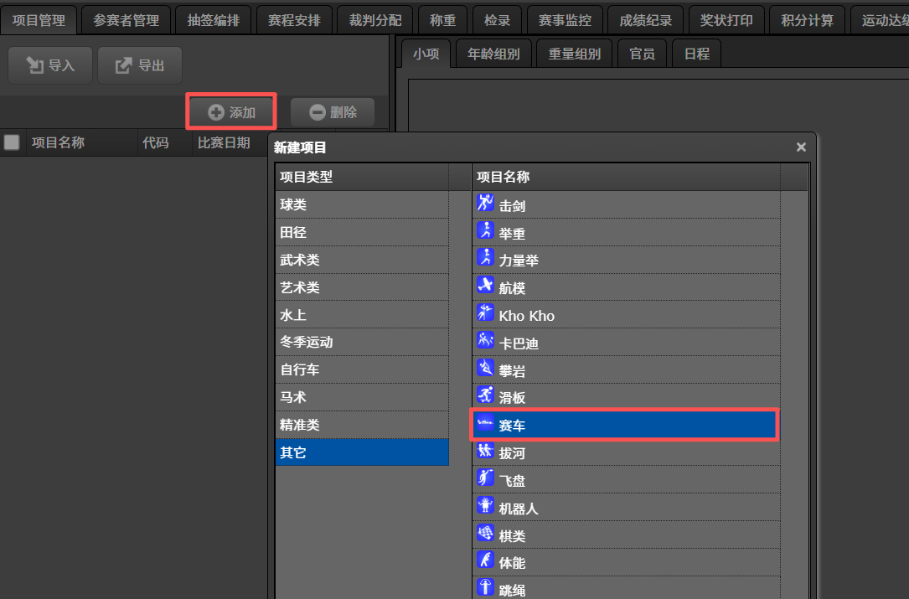Switch to the 称重 tab

pos(443,20)
